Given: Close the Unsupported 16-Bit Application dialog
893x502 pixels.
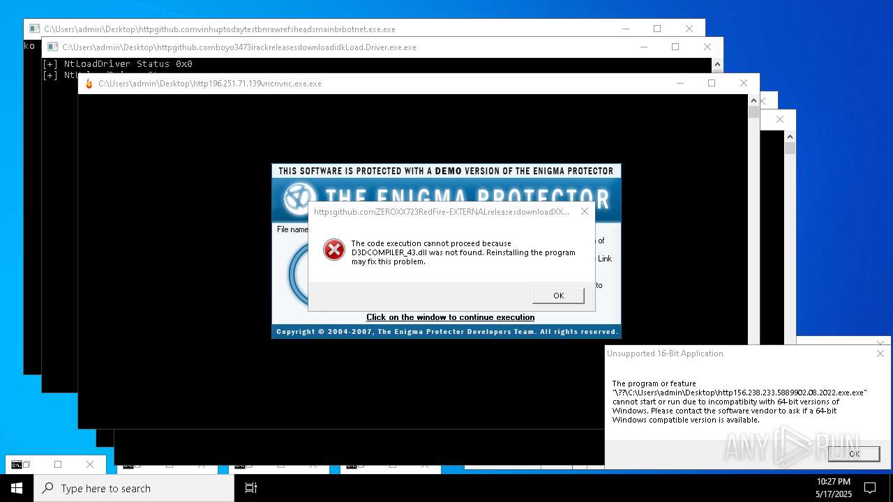Looking at the screenshot, I should pyautogui.click(x=880, y=353).
